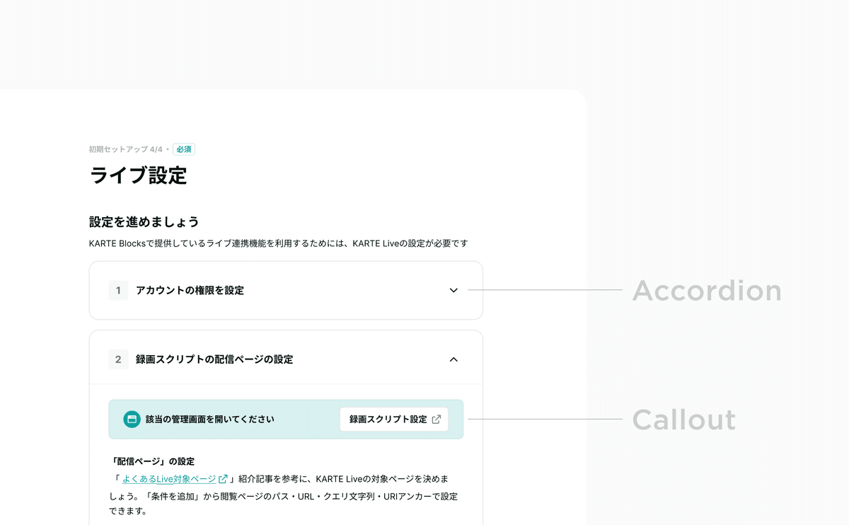Select the 録画スクリプトの配信ページの設定 title text

point(214,359)
